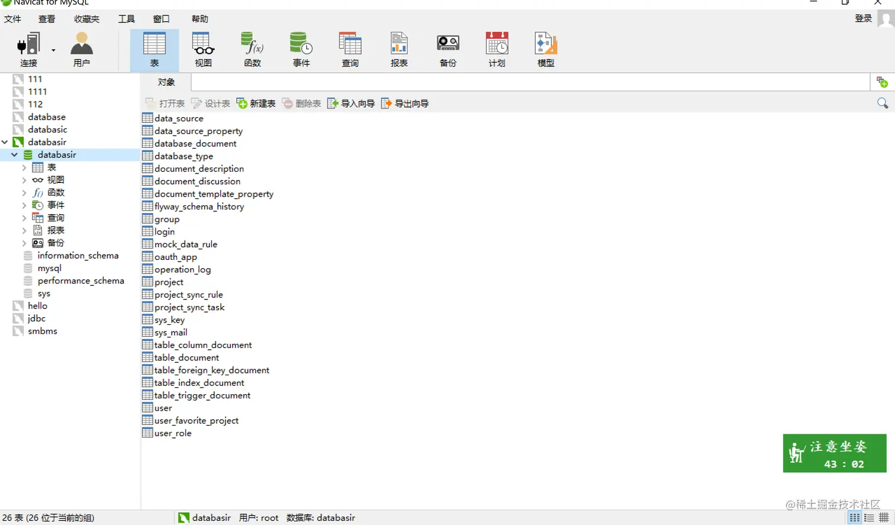Switch to list view mode icon
Viewport: 895px width, 525px height.
click(x=854, y=518)
